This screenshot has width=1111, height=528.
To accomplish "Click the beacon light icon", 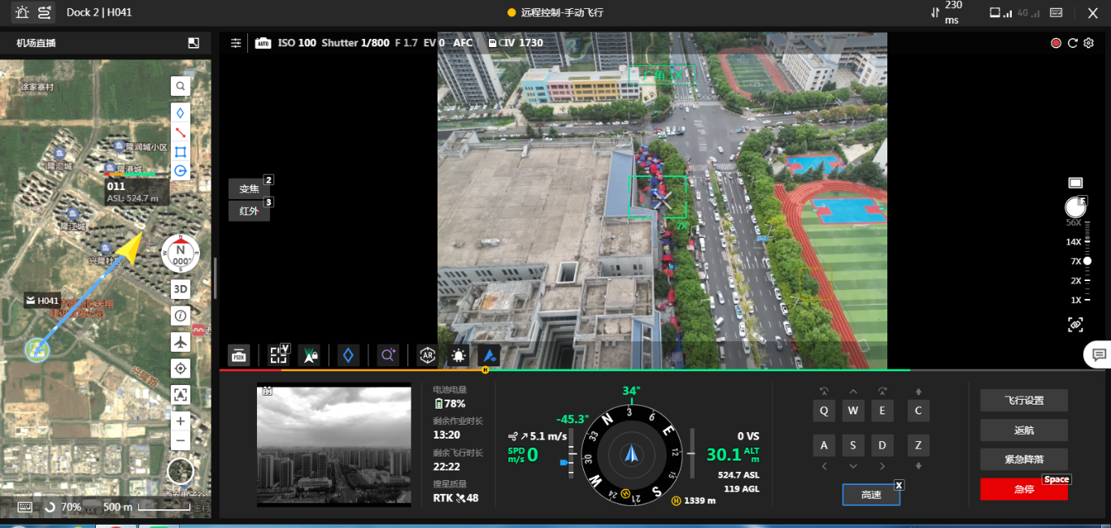I will [459, 355].
